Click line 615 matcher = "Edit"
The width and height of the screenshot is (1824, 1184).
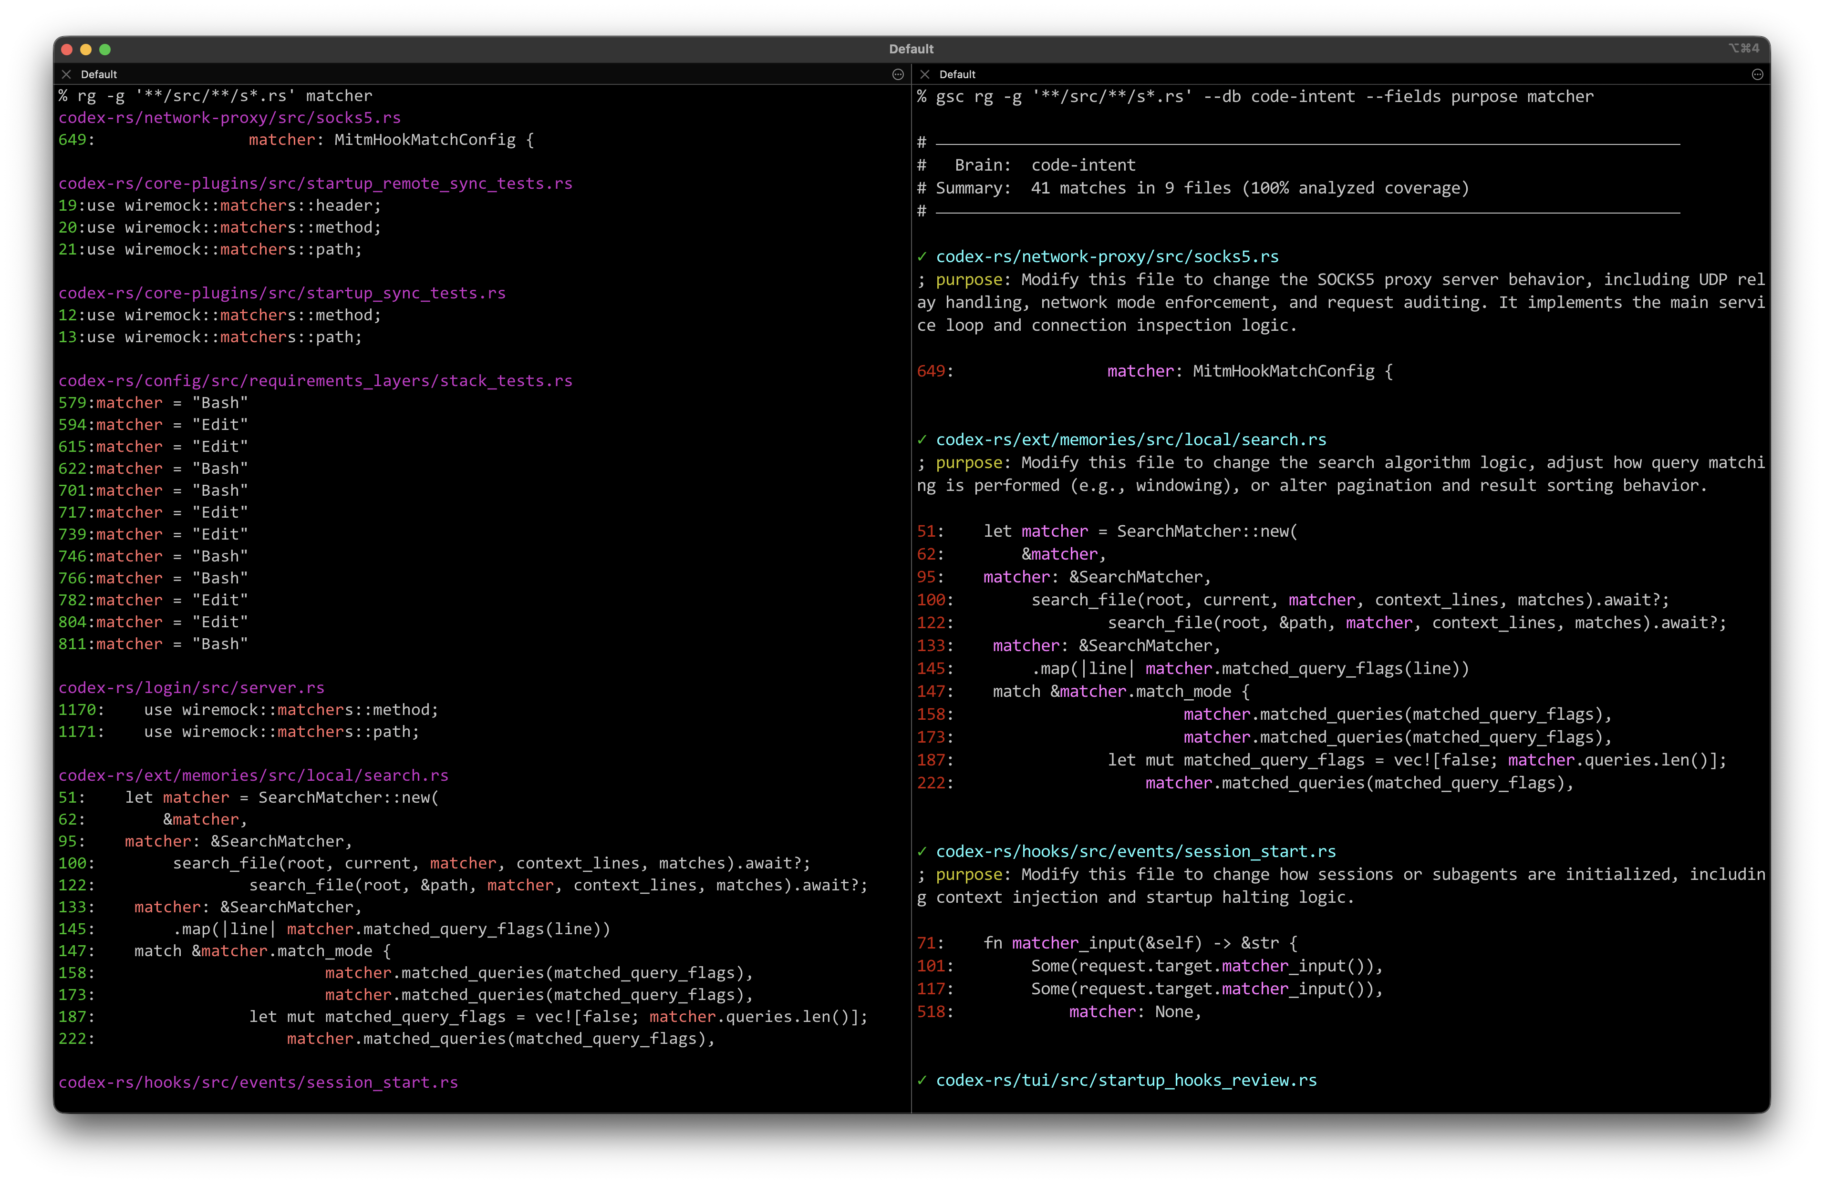[153, 447]
